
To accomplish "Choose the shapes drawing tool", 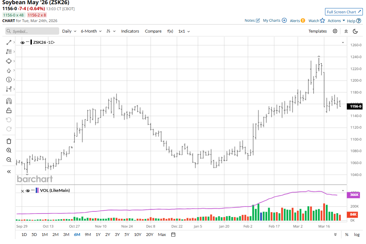I will click(x=9, y=61).
